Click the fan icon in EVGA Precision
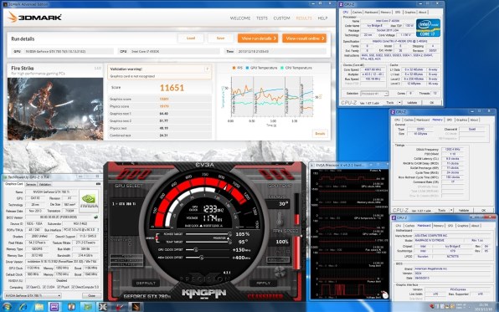This screenshot has height=312, width=499. coord(280,272)
